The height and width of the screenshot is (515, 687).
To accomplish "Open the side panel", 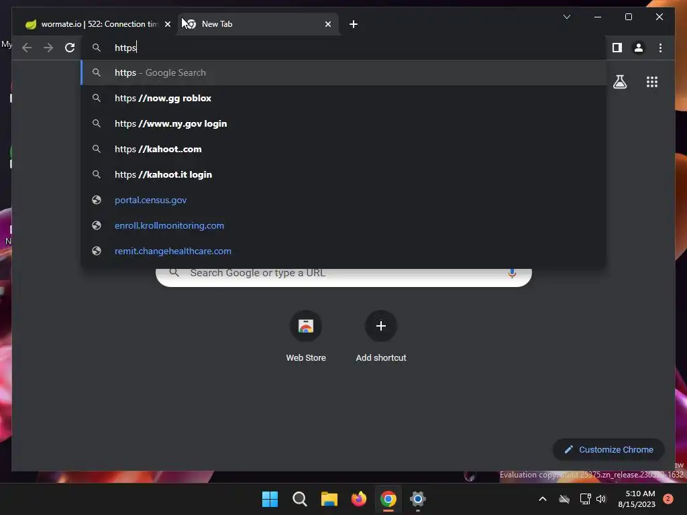I will pos(617,48).
